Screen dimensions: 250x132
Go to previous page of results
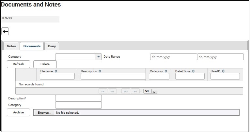(113, 91)
